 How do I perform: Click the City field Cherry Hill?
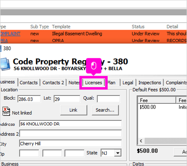[x=71, y=143]
